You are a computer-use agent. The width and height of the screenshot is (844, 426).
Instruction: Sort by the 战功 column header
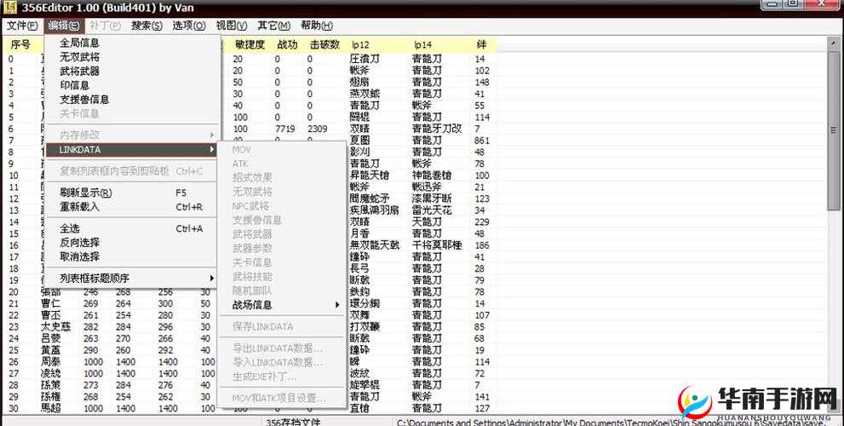(287, 44)
